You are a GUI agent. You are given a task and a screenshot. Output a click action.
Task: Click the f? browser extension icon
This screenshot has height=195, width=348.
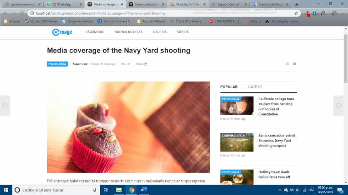tap(323, 13)
